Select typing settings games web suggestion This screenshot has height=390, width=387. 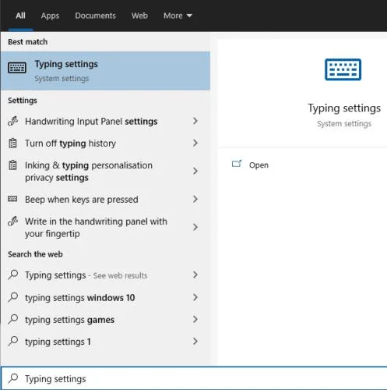(x=105, y=319)
